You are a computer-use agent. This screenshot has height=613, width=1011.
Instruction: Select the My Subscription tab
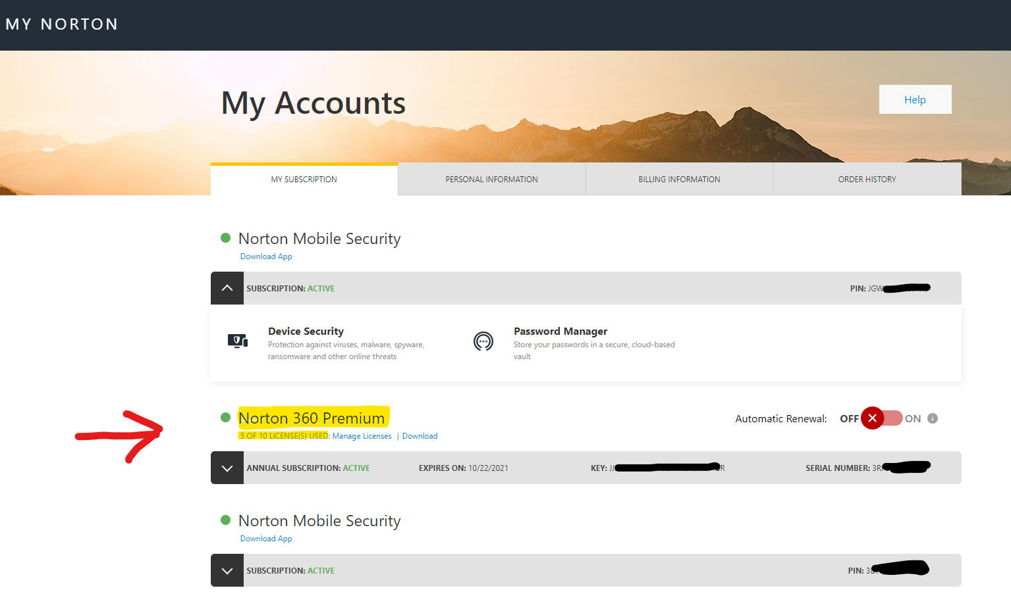coord(304,179)
